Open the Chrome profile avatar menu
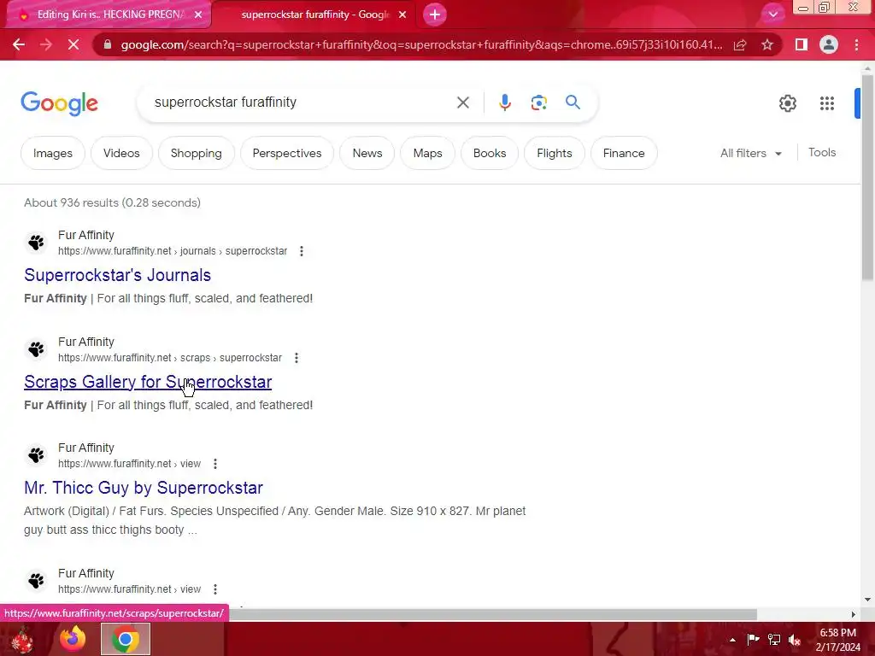Screen dimensions: 875x656 click(x=829, y=44)
